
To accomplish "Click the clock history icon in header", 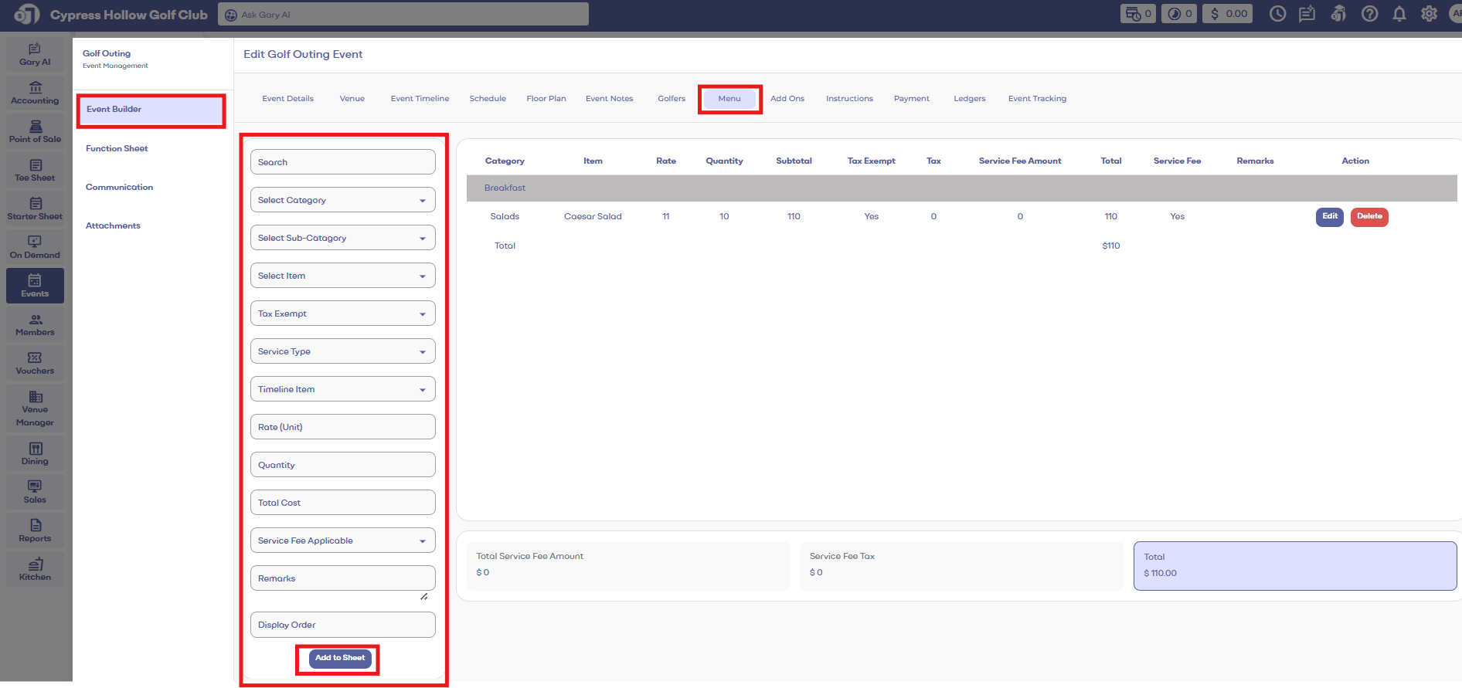I will click(1277, 14).
